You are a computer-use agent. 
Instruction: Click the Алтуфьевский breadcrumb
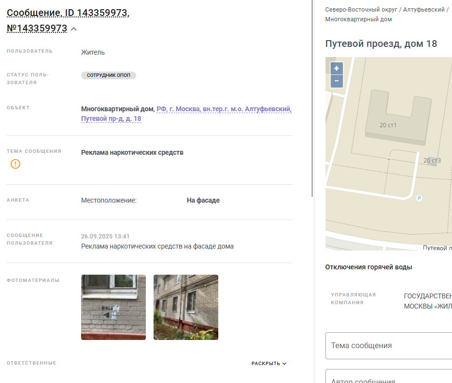pos(424,10)
